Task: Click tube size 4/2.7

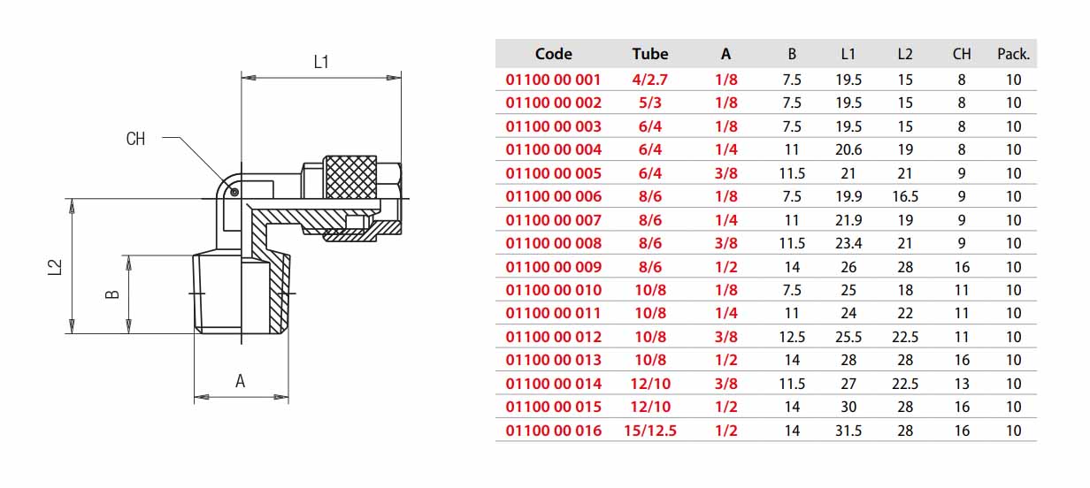Action: 650,80
